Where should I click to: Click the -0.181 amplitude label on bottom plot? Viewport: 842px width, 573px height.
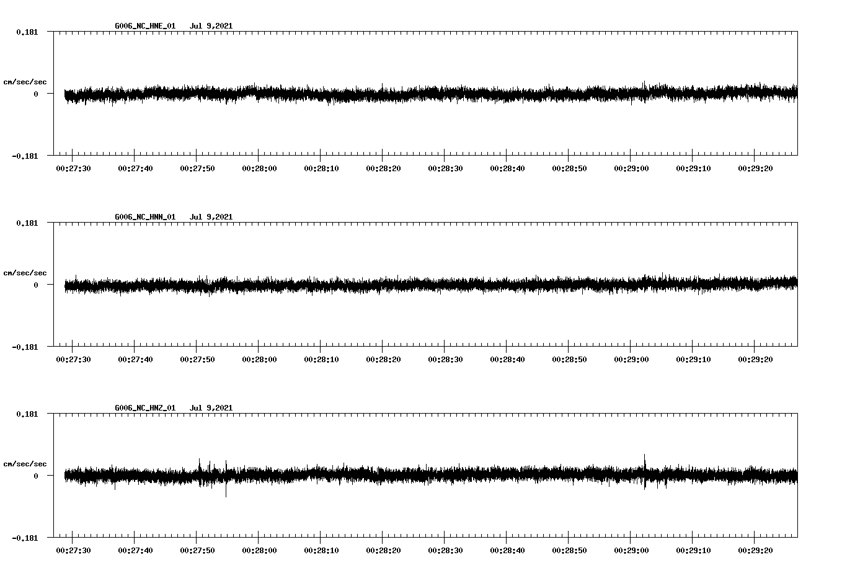pos(26,539)
